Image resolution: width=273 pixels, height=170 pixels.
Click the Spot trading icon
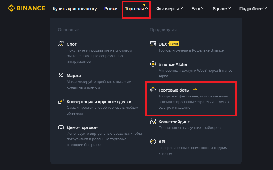61,44
